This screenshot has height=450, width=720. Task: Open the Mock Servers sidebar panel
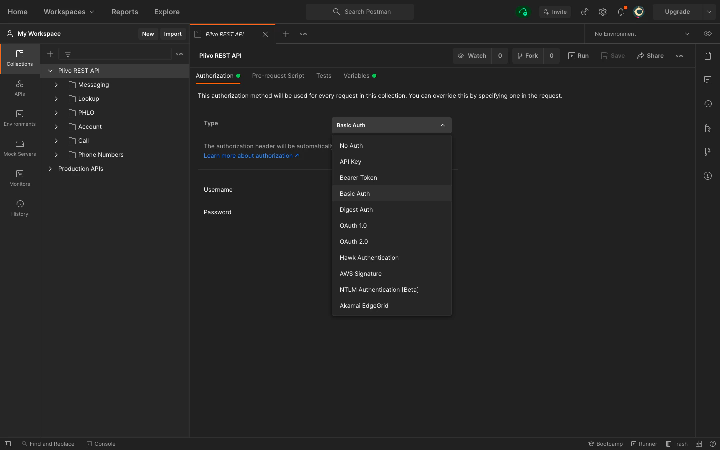pyautogui.click(x=20, y=148)
